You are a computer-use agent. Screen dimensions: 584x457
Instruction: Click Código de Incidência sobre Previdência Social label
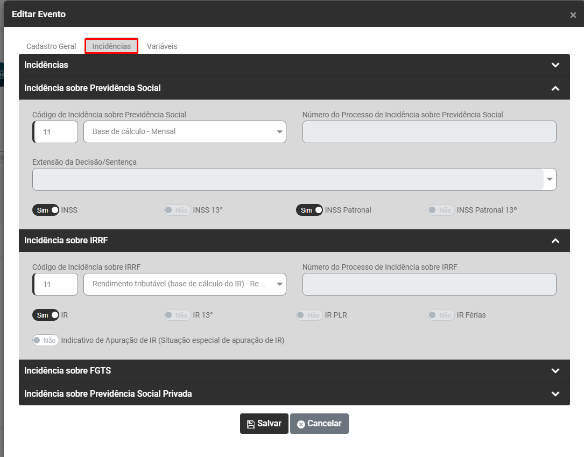pos(109,115)
